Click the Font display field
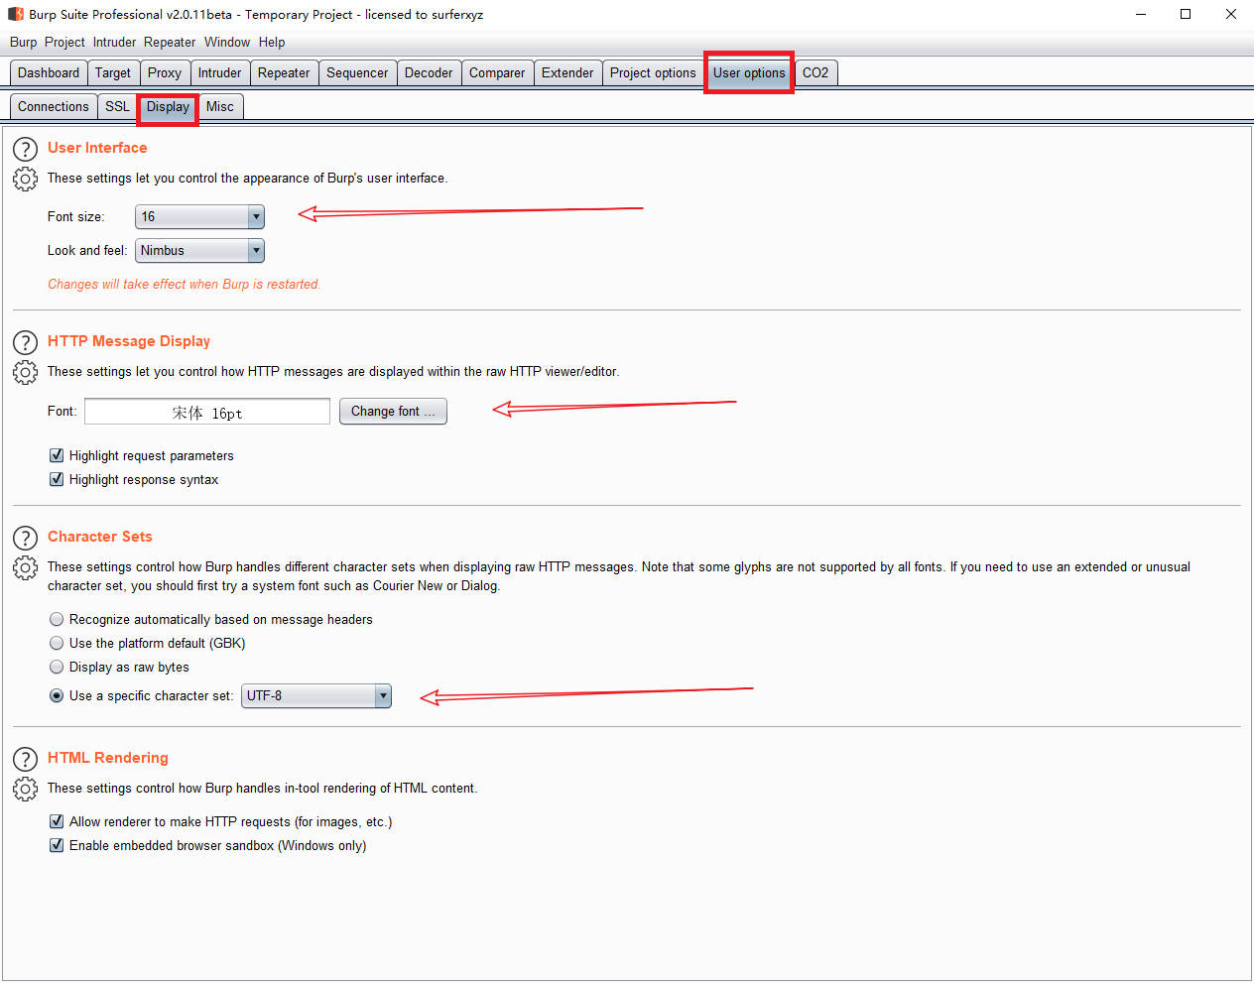 coord(207,412)
